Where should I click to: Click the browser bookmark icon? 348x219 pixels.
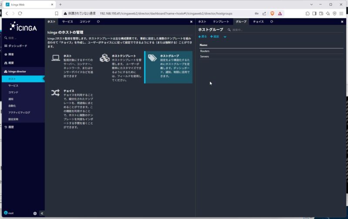tap(57, 13)
